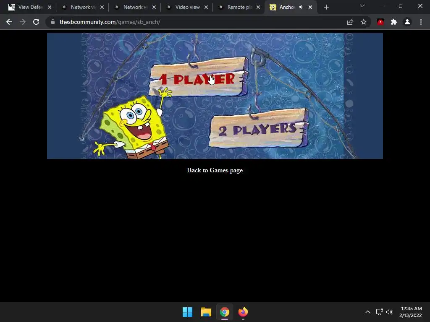
Task: Open the red YouTube extension icon
Action: tap(380, 22)
